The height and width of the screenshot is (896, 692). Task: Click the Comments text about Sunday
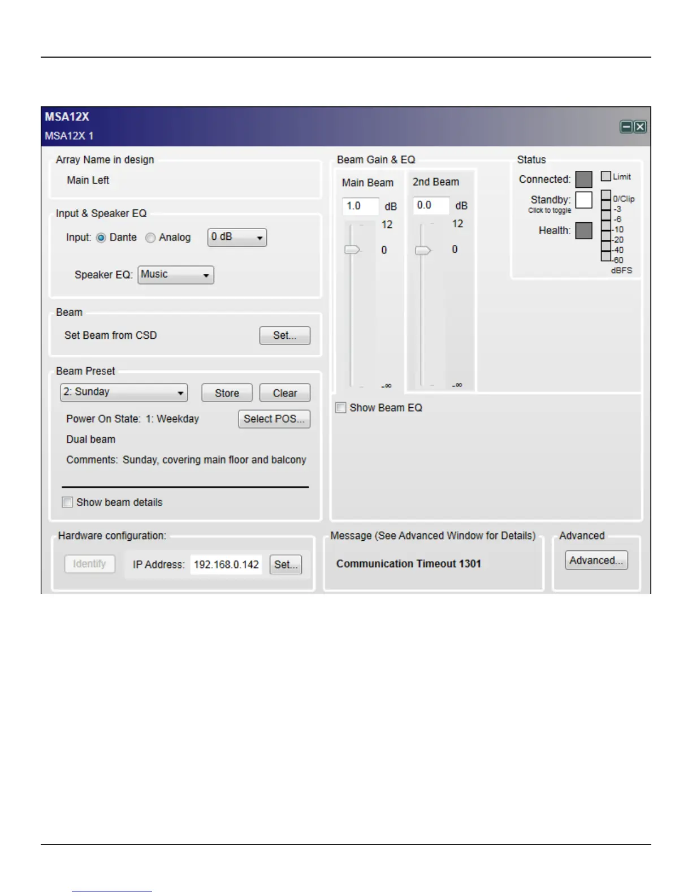point(186,460)
